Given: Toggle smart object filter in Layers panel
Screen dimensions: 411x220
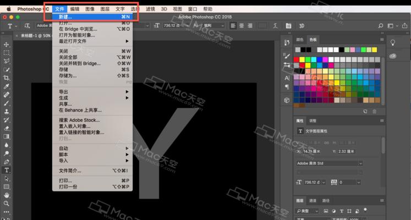Looking at the screenshot, I should [x=357, y=211].
